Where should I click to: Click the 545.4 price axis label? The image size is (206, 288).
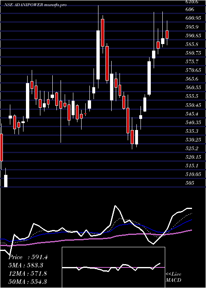[x=192, y=114]
